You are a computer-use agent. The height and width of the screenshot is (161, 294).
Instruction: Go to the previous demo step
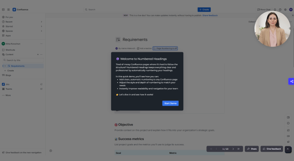[216, 149]
